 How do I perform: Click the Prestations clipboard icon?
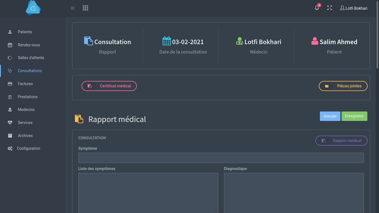pyautogui.click(x=10, y=97)
